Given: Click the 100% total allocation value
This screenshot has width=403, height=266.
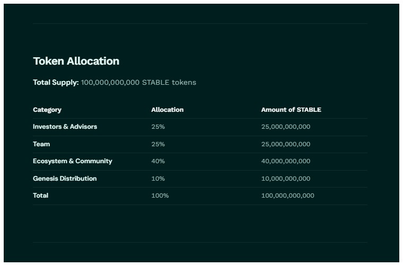Looking at the screenshot, I should (160, 196).
